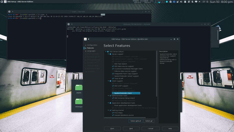Screen dimensions: 234x132
Task: Click the first Konsole window's title bar icon
Action: click(x=9, y=11)
